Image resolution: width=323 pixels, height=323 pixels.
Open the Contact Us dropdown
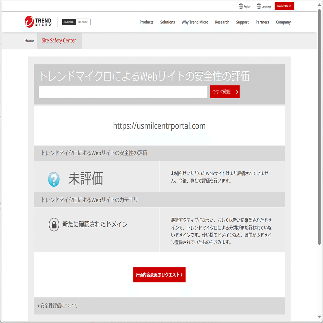tap(284, 6)
